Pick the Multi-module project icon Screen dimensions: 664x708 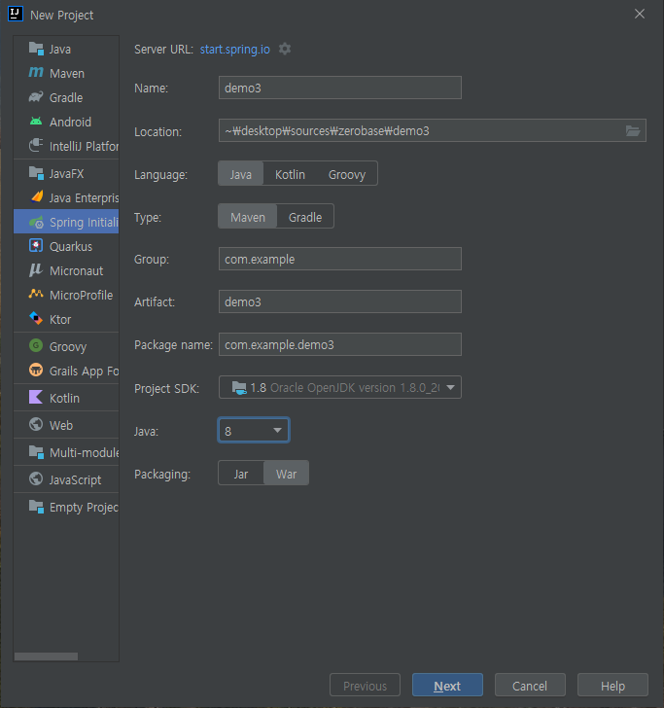[36, 452]
